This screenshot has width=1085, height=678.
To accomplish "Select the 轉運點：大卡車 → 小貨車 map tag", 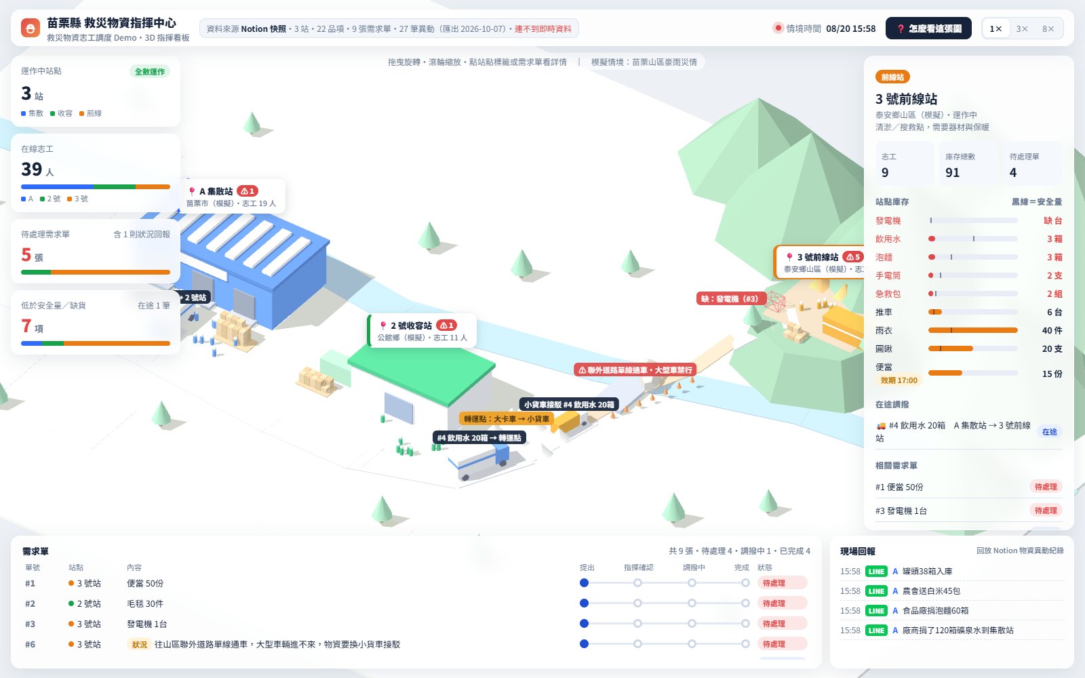I will point(507,419).
